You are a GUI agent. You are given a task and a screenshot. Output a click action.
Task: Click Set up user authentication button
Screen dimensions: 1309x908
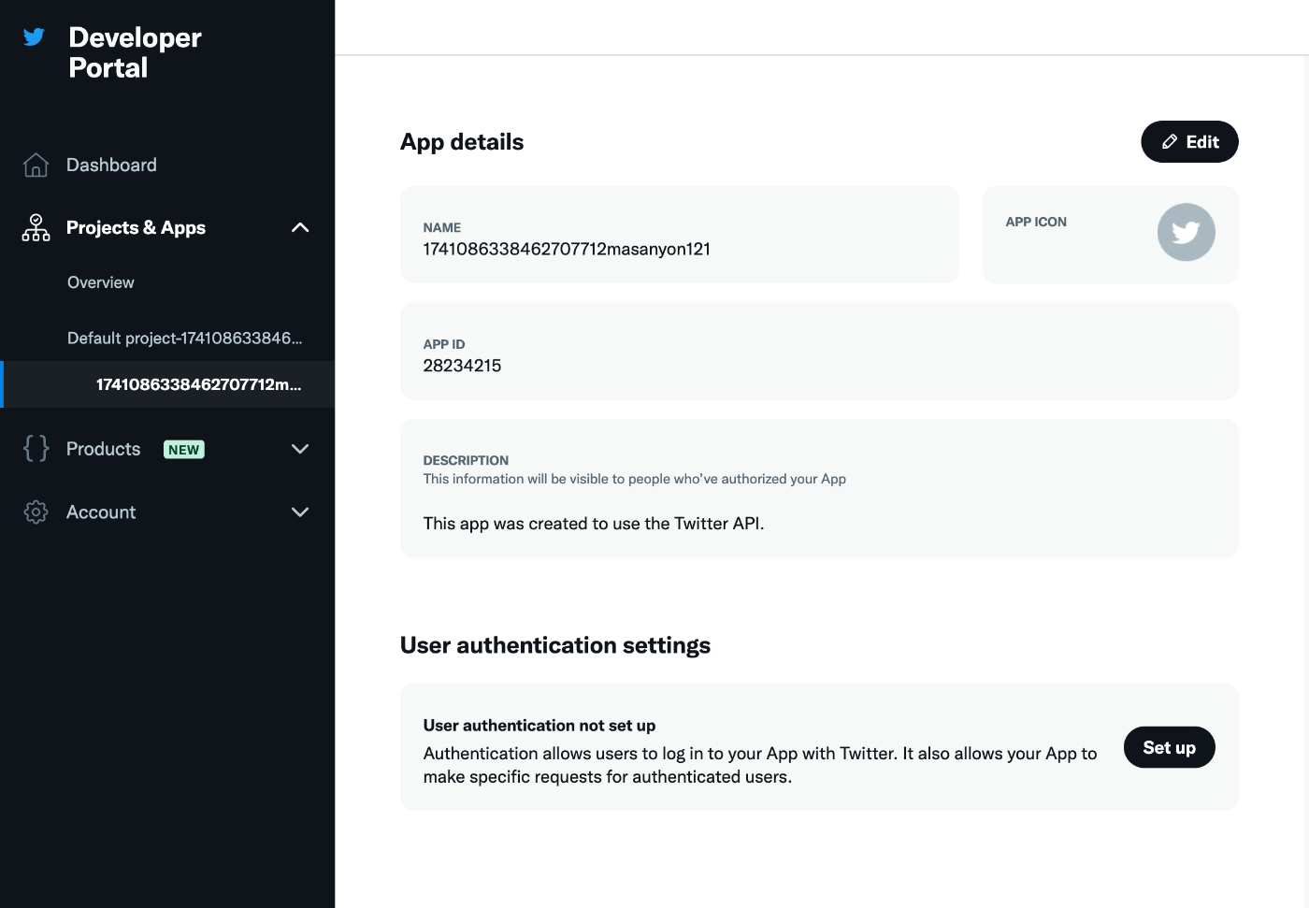tap(1169, 747)
